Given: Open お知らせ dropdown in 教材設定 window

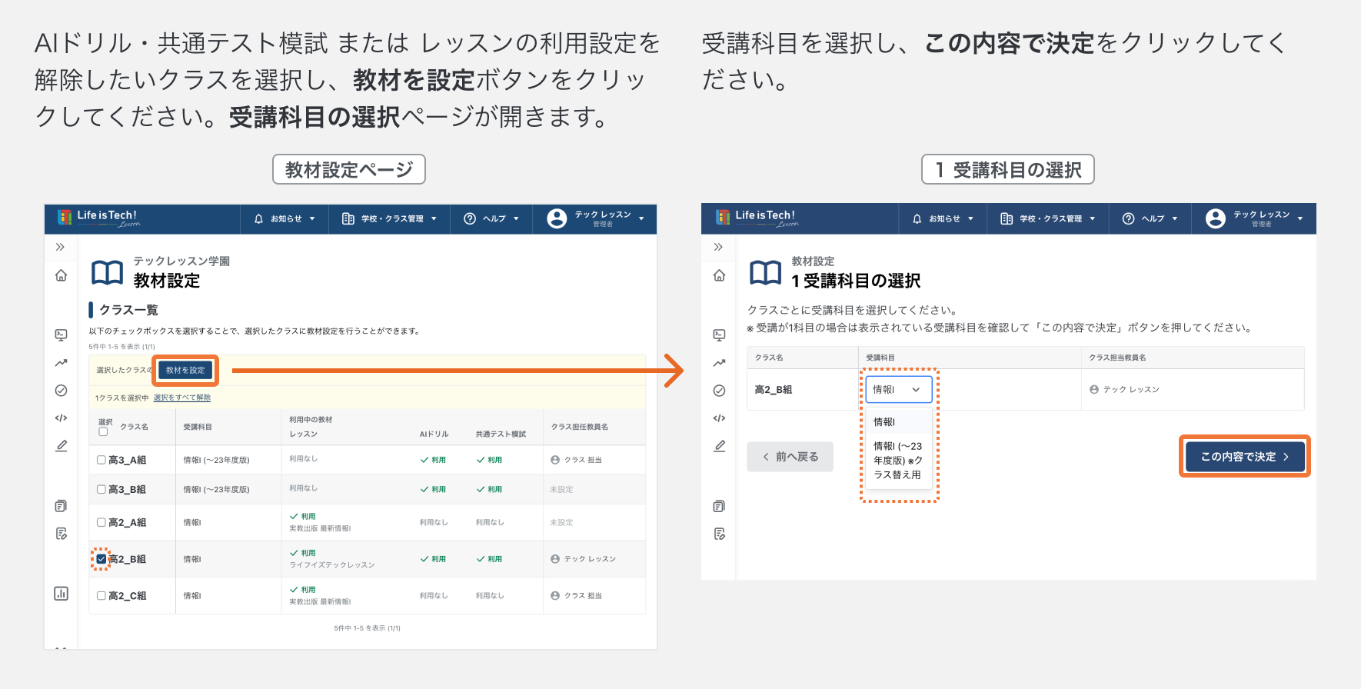Looking at the screenshot, I should tap(285, 219).
